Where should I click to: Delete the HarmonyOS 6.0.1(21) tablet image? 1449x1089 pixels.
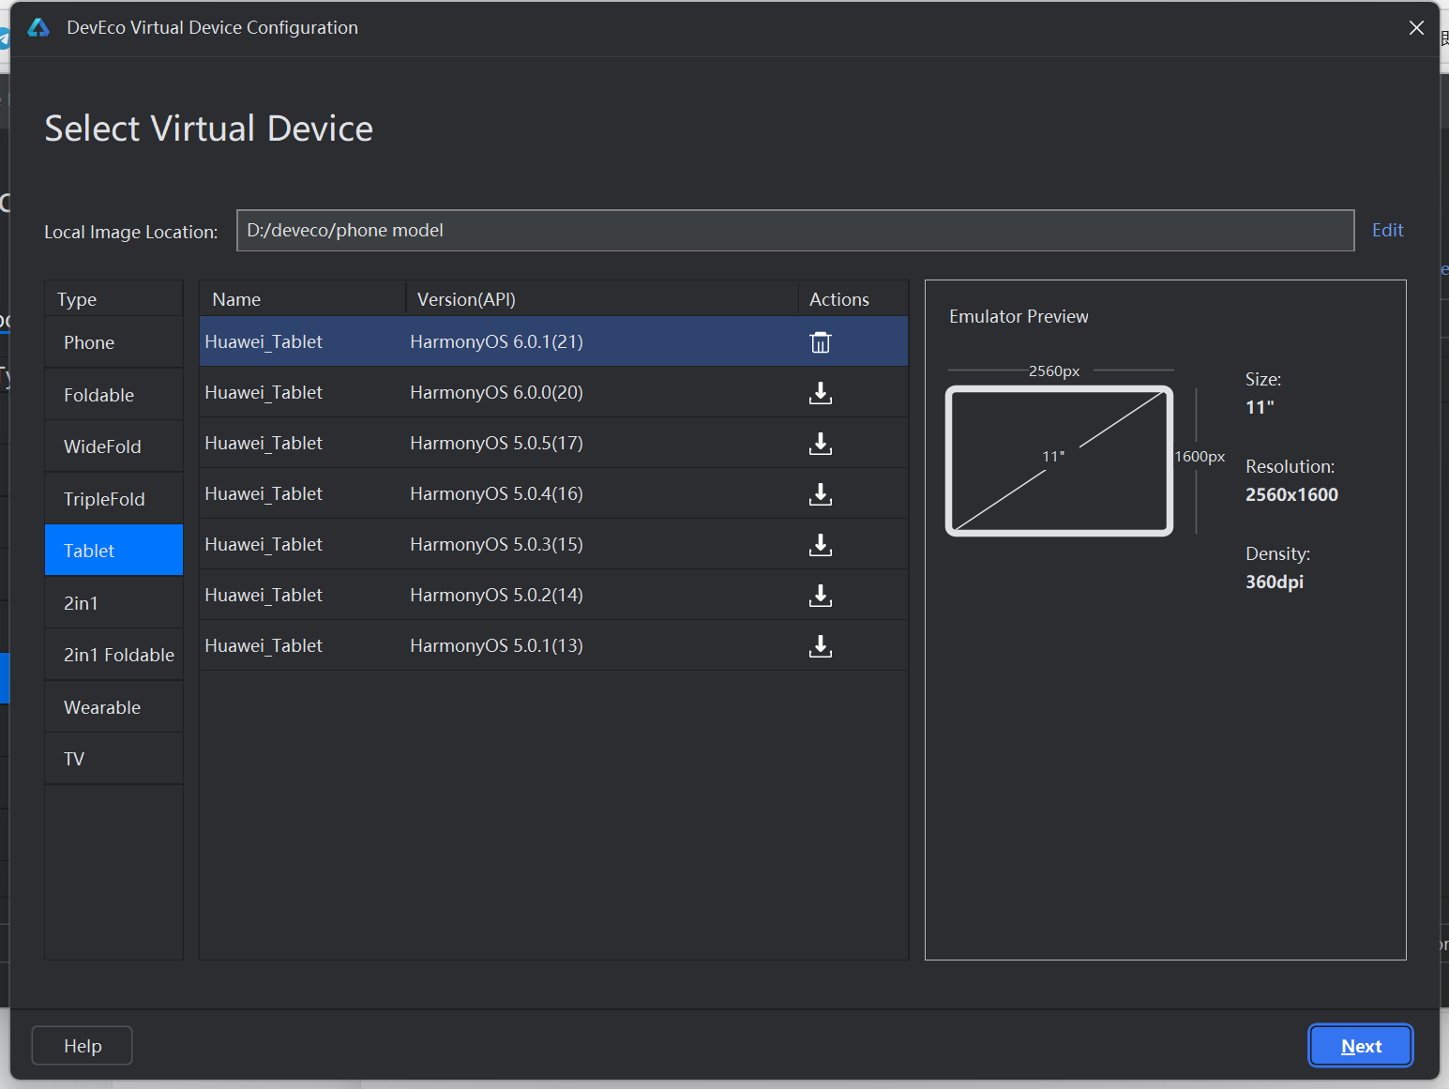tap(821, 342)
